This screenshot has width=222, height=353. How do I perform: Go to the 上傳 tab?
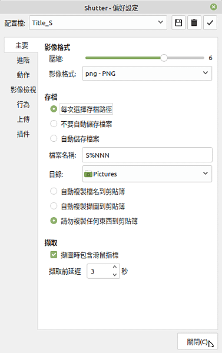click(23, 119)
